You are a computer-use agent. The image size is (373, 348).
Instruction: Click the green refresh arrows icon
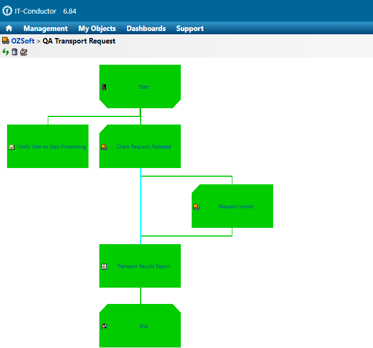pos(5,52)
